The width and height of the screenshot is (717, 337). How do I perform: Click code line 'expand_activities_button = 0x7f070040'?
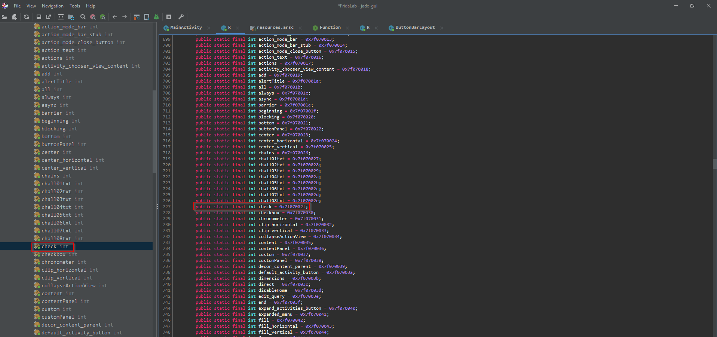click(x=277, y=308)
